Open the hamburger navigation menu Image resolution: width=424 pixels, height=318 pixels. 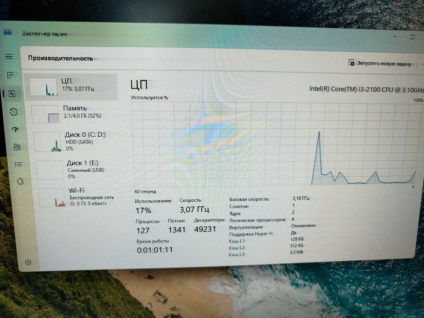9,56
